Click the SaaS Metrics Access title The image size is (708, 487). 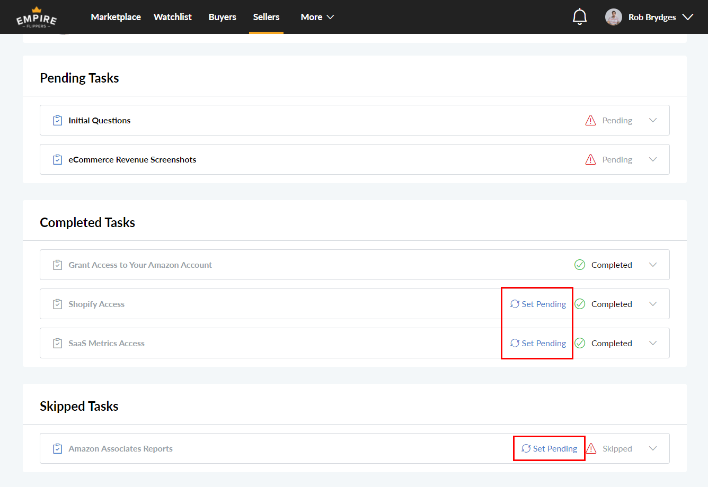point(107,343)
